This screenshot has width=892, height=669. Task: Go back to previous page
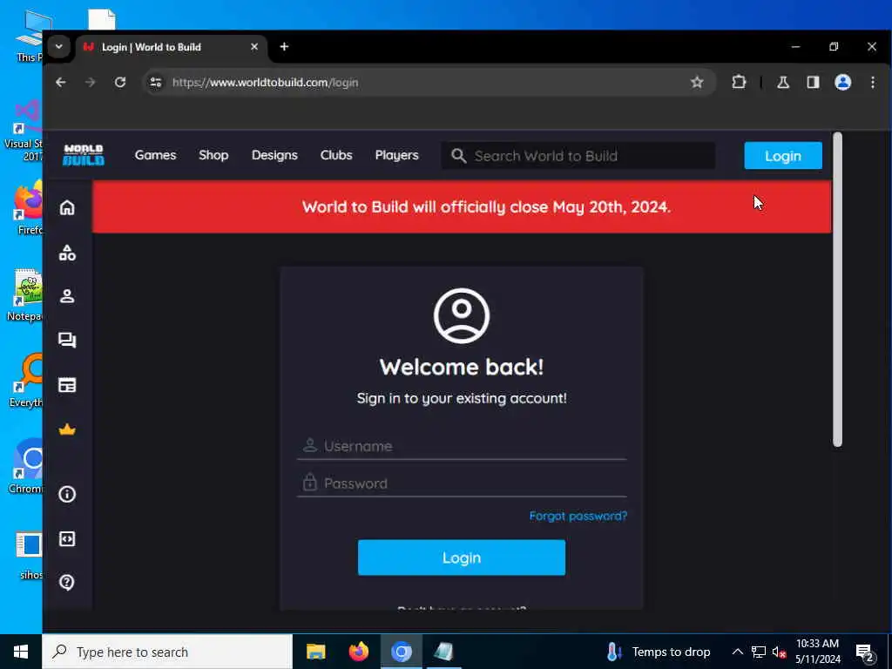click(61, 83)
